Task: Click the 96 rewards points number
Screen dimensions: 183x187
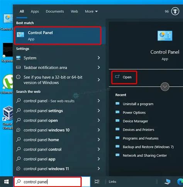Action: tap(167, 12)
